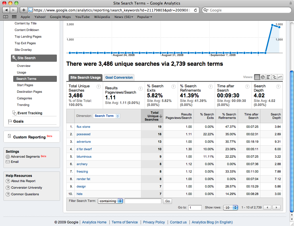Click the question icon beside About this Report
This screenshot has width=294, height=226.
tap(8, 181)
